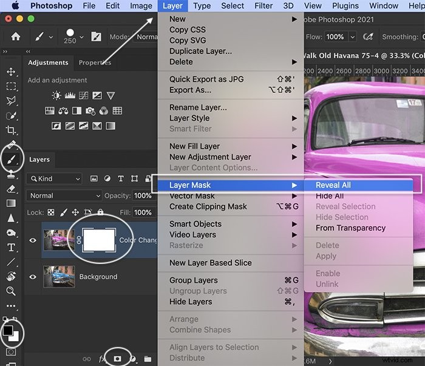Click the Opacity 100% field
This screenshot has height=366, width=425.
tap(143, 195)
